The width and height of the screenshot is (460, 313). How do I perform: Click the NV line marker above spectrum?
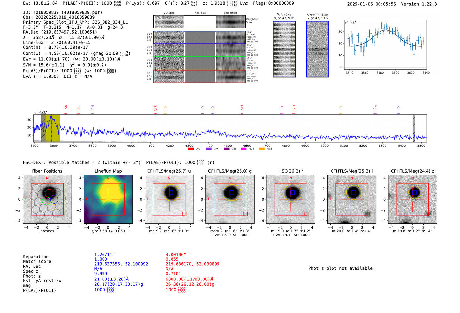(x=66, y=109)
